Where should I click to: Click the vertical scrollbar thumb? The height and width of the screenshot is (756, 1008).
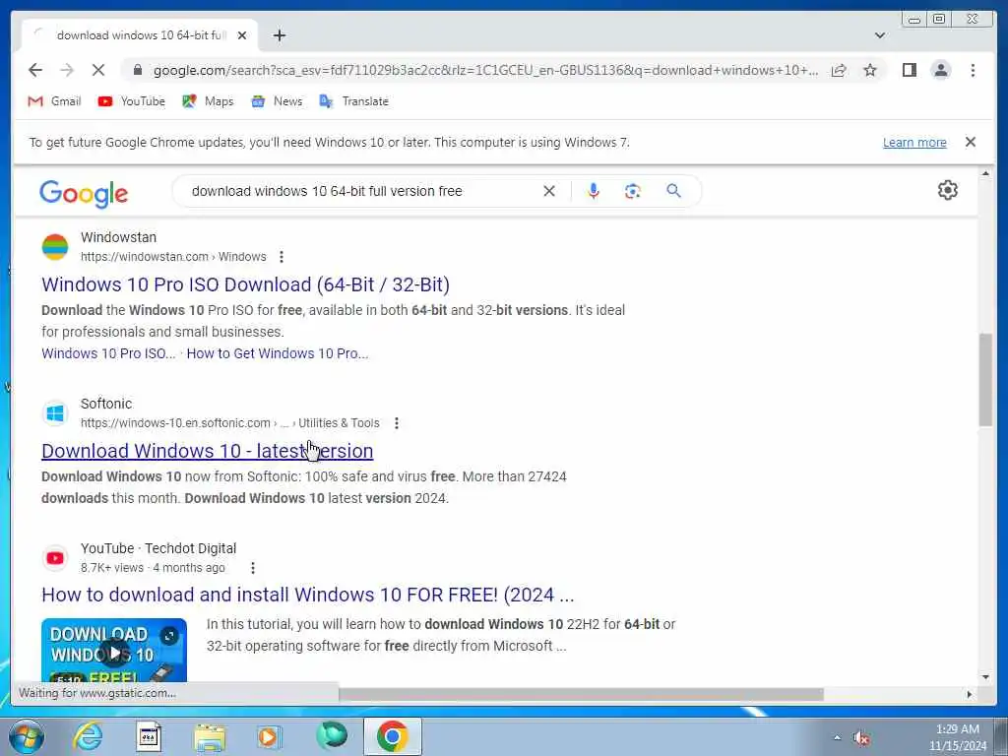tap(985, 379)
